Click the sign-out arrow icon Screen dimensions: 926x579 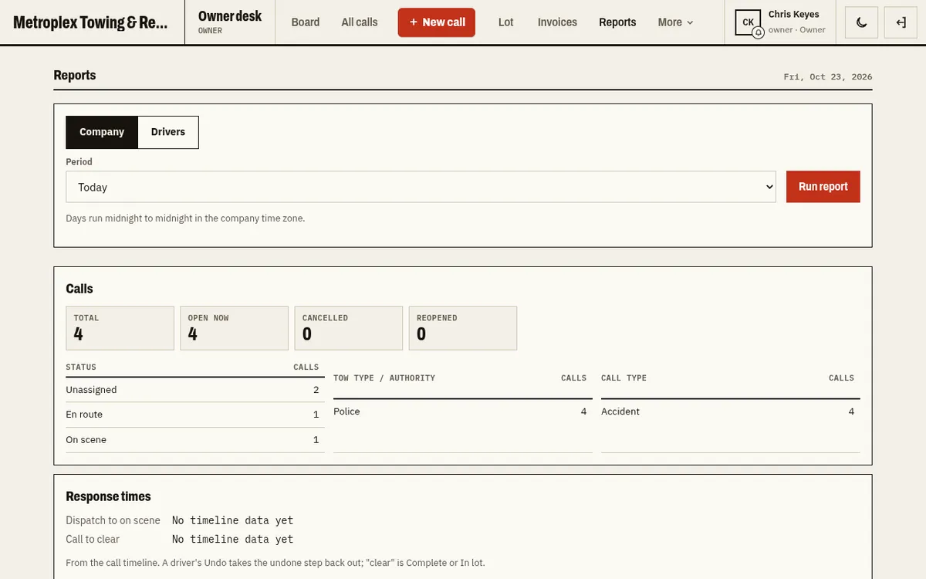tap(901, 22)
